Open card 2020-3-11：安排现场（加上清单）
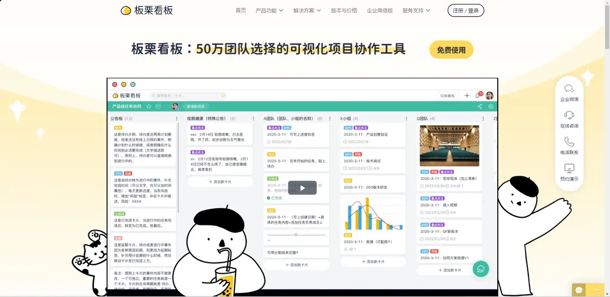610x297 pixels. click(x=449, y=157)
